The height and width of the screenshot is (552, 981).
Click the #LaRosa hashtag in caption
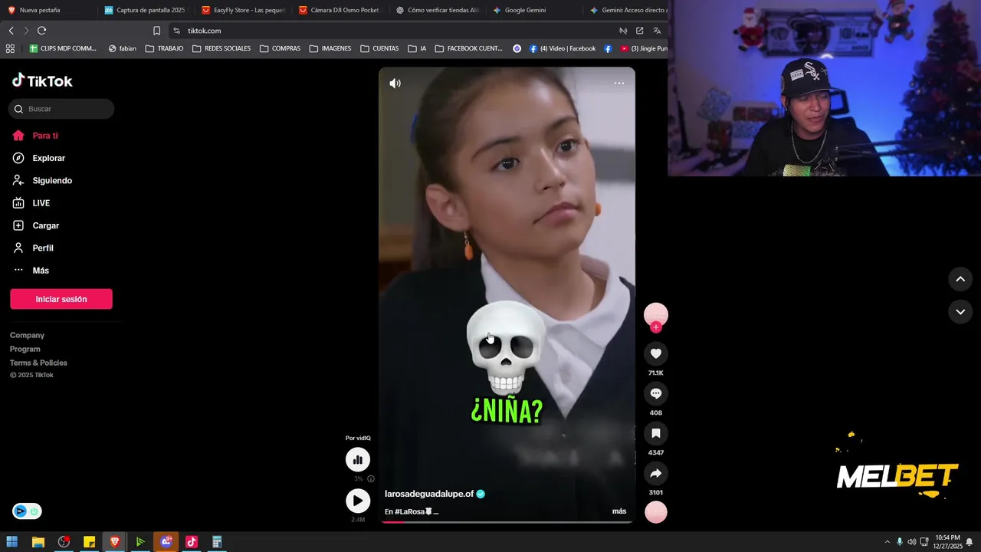coord(410,511)
